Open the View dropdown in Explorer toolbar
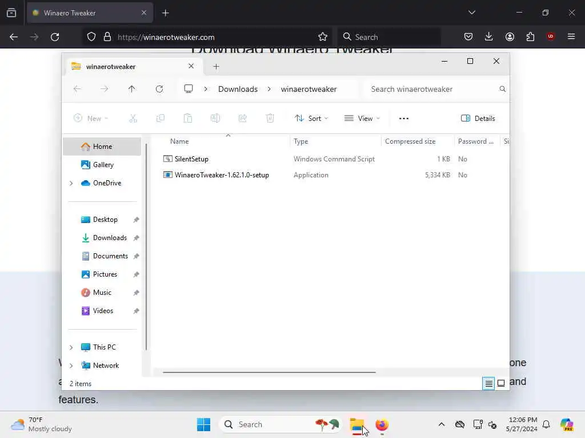 tap(362, 119)
